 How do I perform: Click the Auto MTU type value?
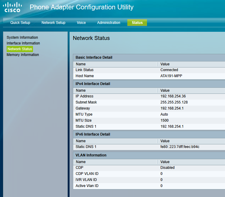click(164, 114)
